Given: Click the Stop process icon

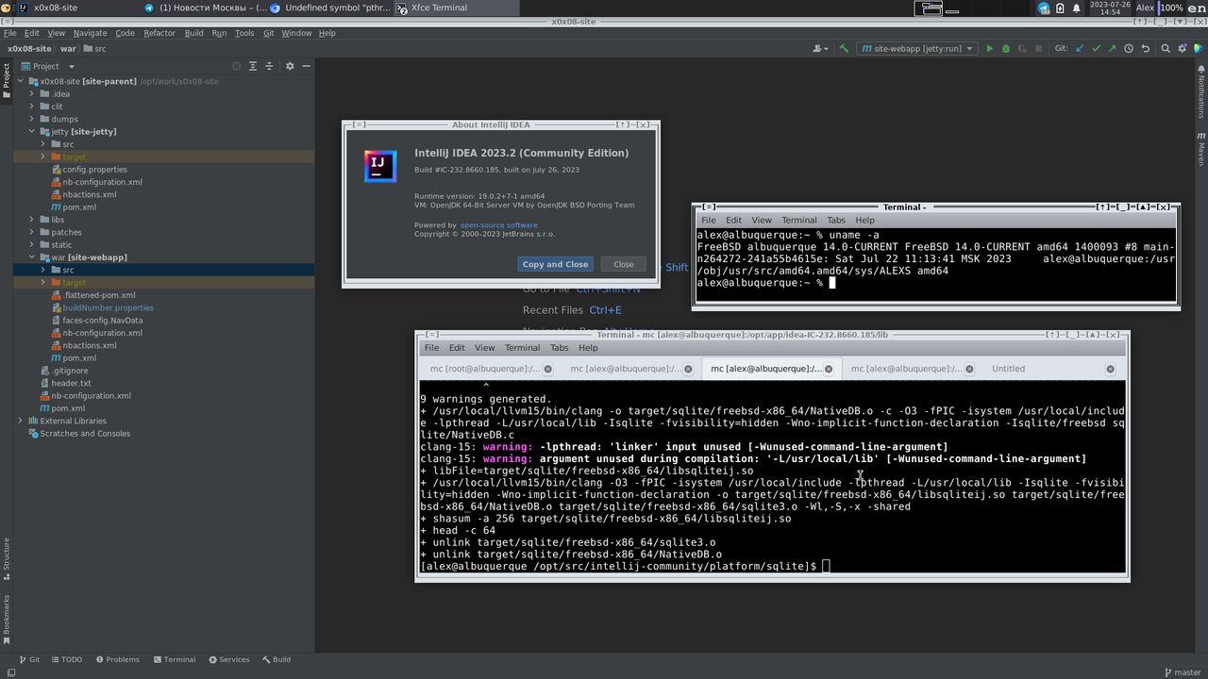Looking at the screenshot, I should (1038, 48).
